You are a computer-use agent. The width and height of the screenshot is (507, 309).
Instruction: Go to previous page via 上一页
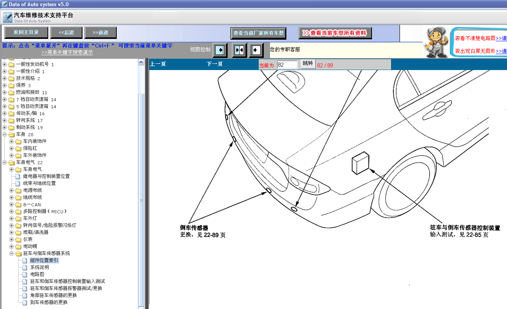[x=158, y=64]
